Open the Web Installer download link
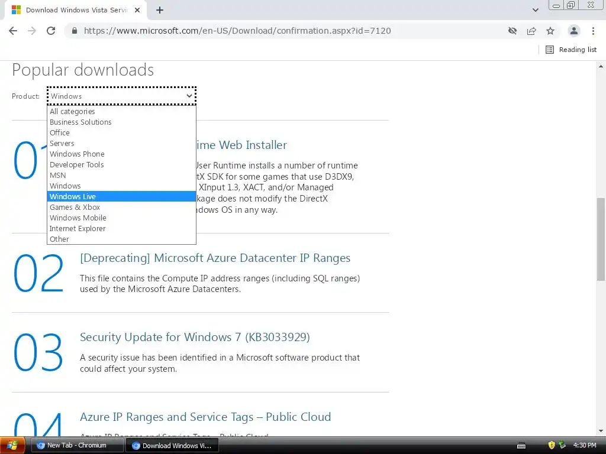Image resolution: width=606 pixels, height=454 pixels. [241, 145]
